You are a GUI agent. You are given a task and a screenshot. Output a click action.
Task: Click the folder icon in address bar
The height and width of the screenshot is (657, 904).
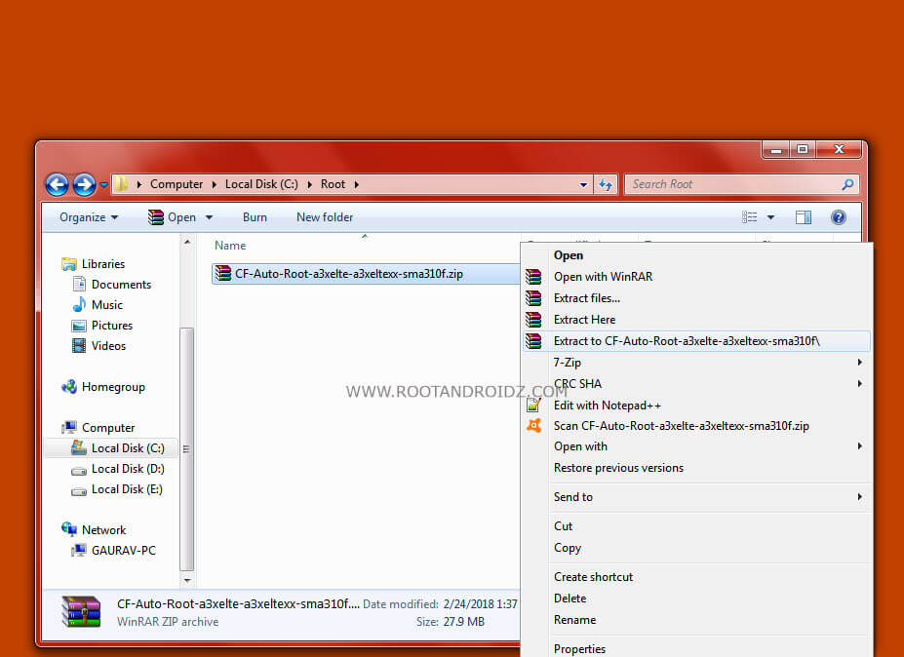click(121, 184)
